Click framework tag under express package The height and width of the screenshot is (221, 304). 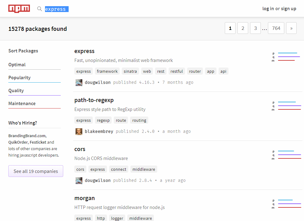click(107, 71)
